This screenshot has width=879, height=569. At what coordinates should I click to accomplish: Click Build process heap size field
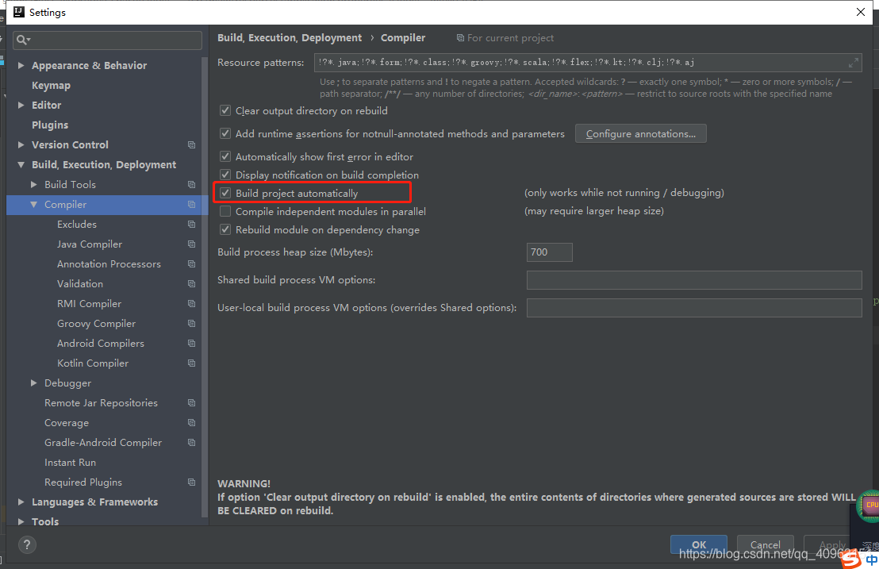pos(549,252)
